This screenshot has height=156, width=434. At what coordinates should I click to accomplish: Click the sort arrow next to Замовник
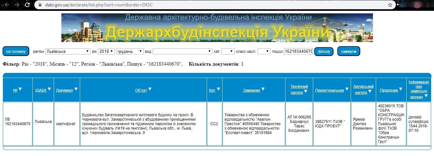[263, 89]
